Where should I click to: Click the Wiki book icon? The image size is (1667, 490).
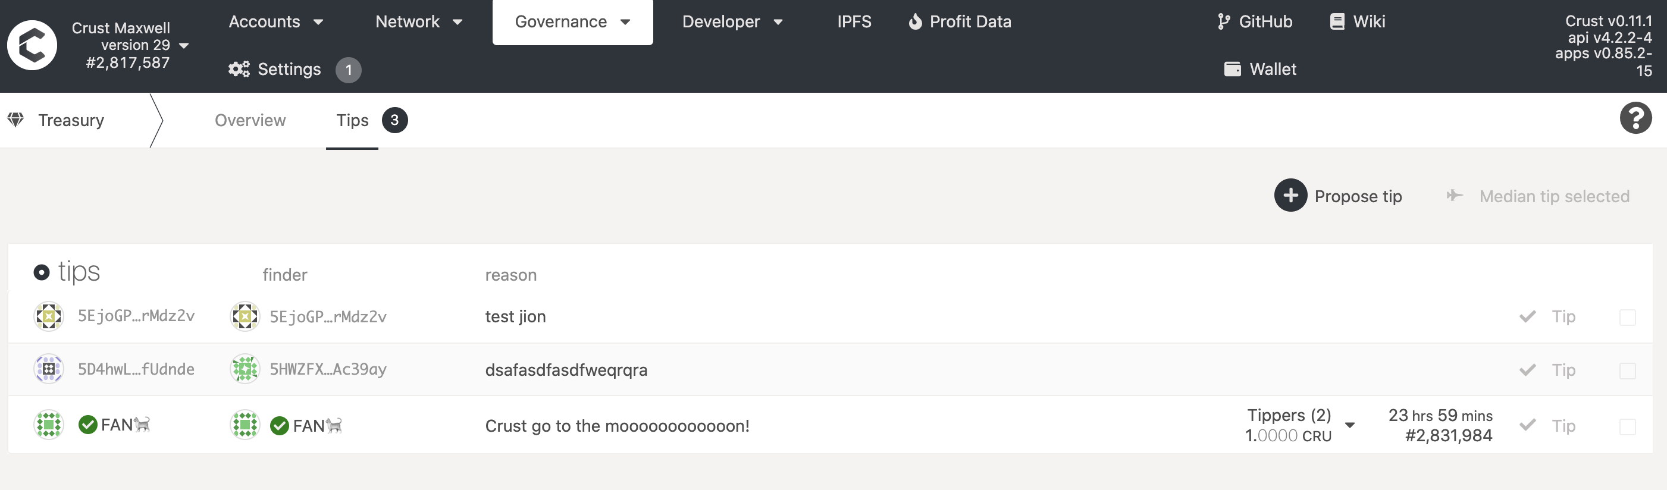(1337, 22)
